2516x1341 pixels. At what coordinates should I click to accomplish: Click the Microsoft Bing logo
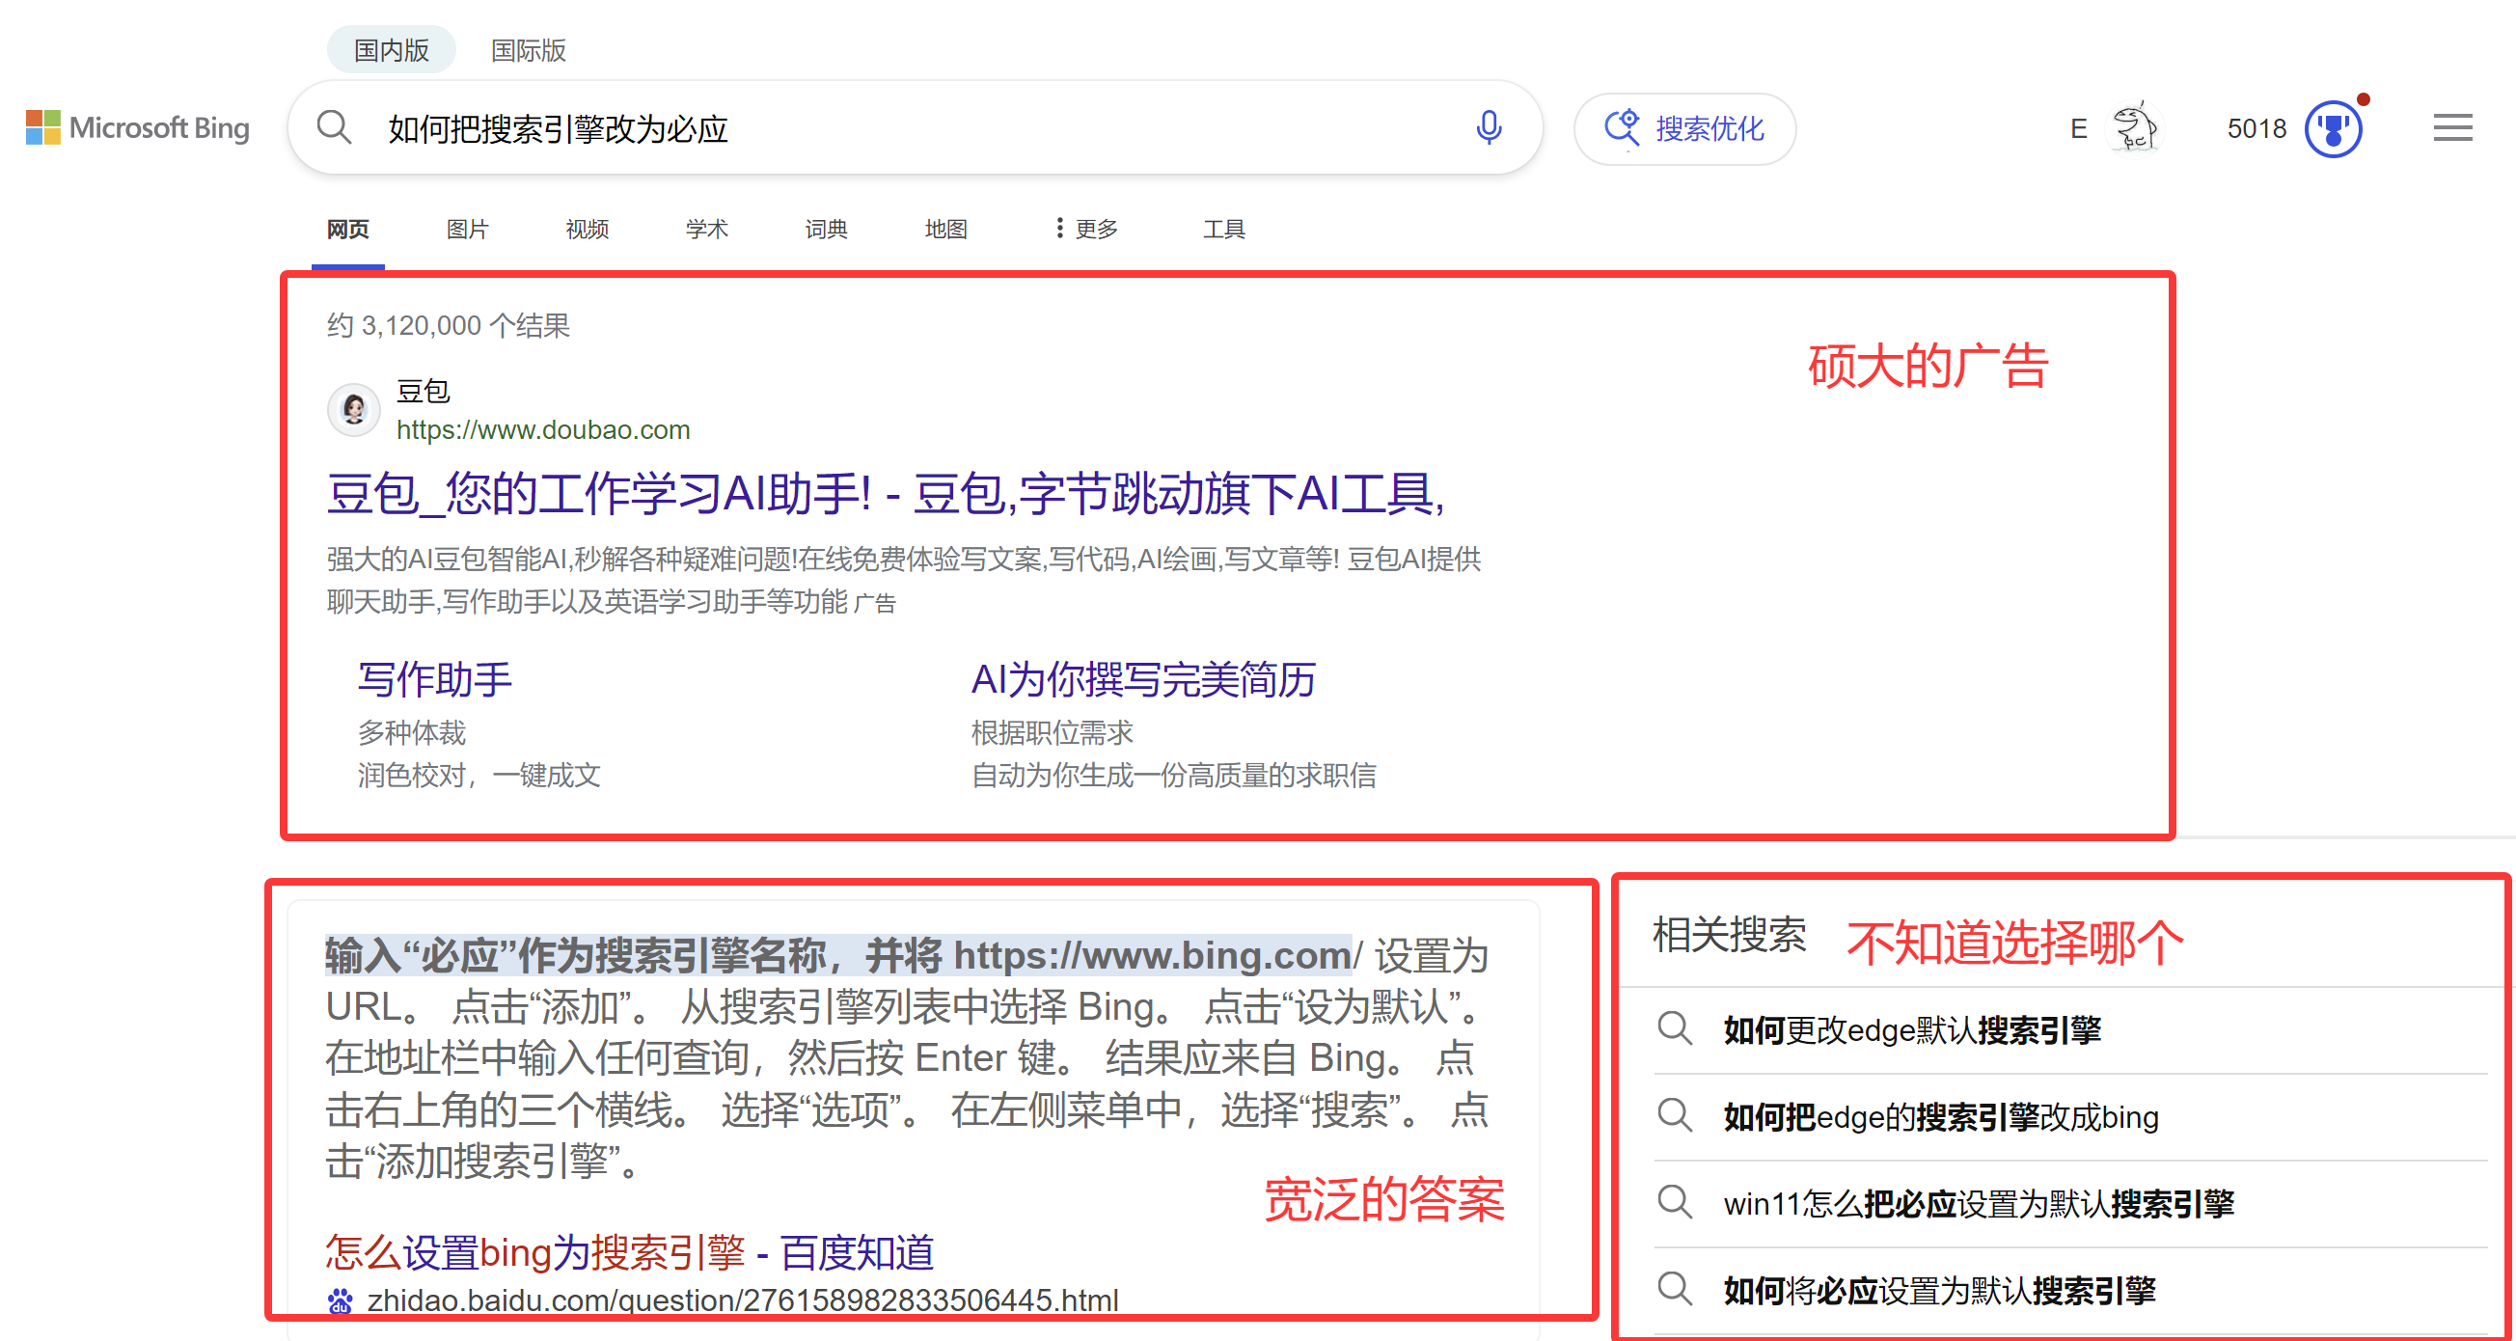[x=137, y=128]
